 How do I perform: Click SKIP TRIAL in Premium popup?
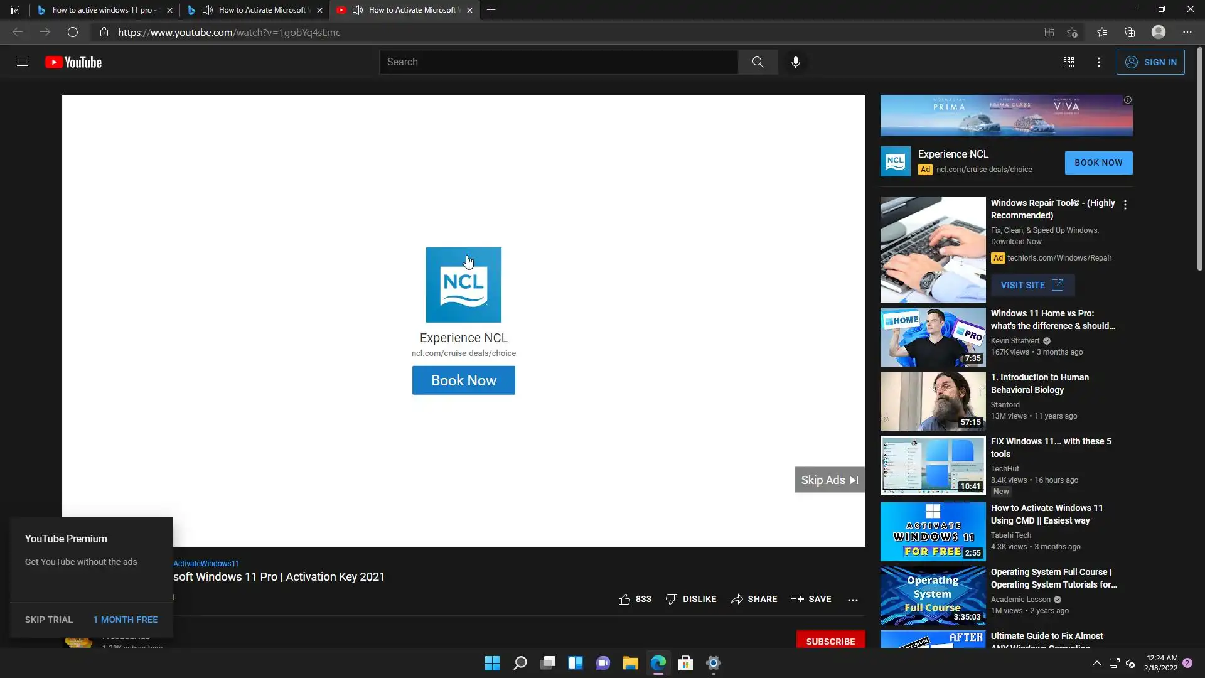click(49, 620)
